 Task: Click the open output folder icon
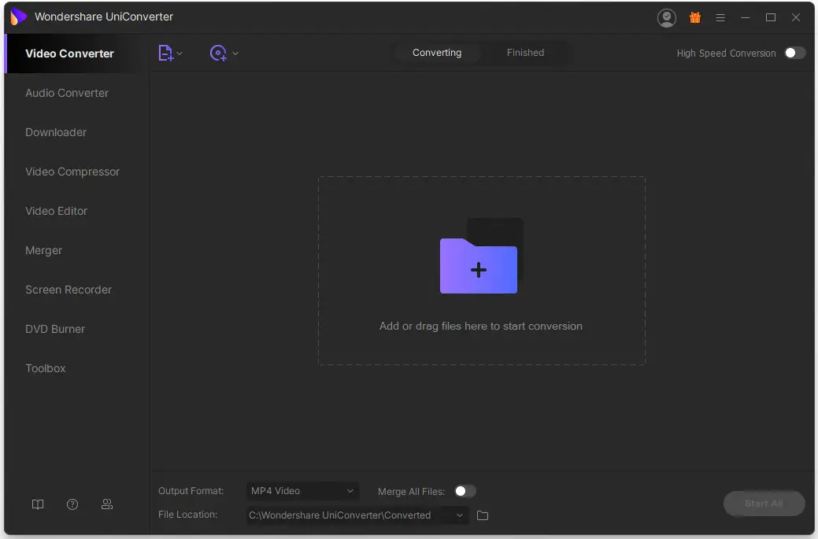tap(483, 515)
